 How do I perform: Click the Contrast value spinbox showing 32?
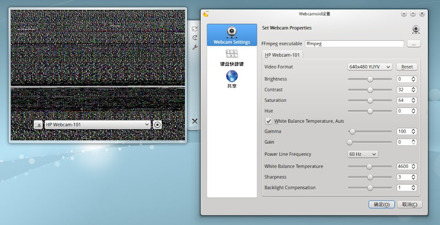pyautogui.click(x=406, y=90)
